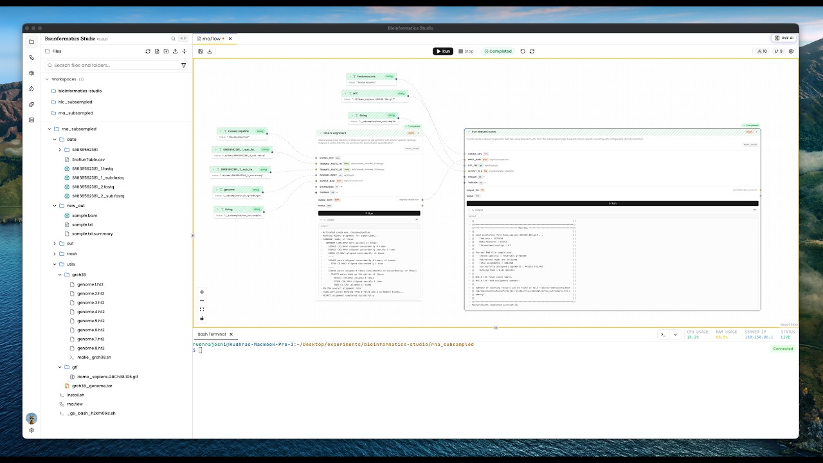823x463 pixels.
Task: Switch to the rna.flow tab
Action: click(x=212, y=39)
